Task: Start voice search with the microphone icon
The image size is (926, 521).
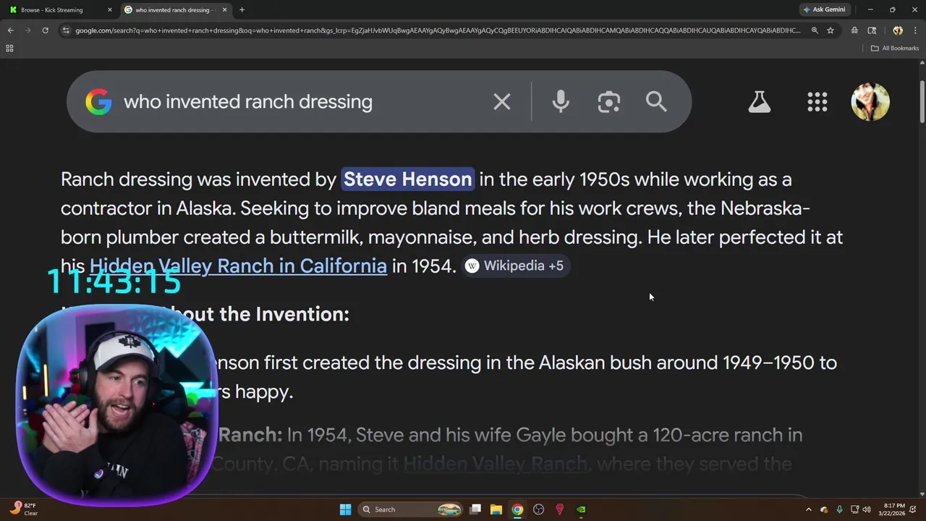Action: click(x=561, y=102)
